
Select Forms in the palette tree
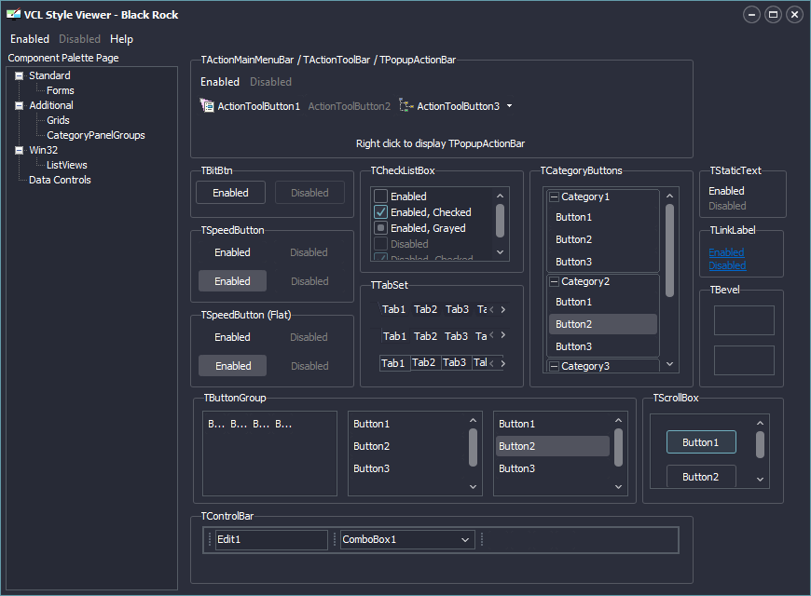[x=61, y=90]
